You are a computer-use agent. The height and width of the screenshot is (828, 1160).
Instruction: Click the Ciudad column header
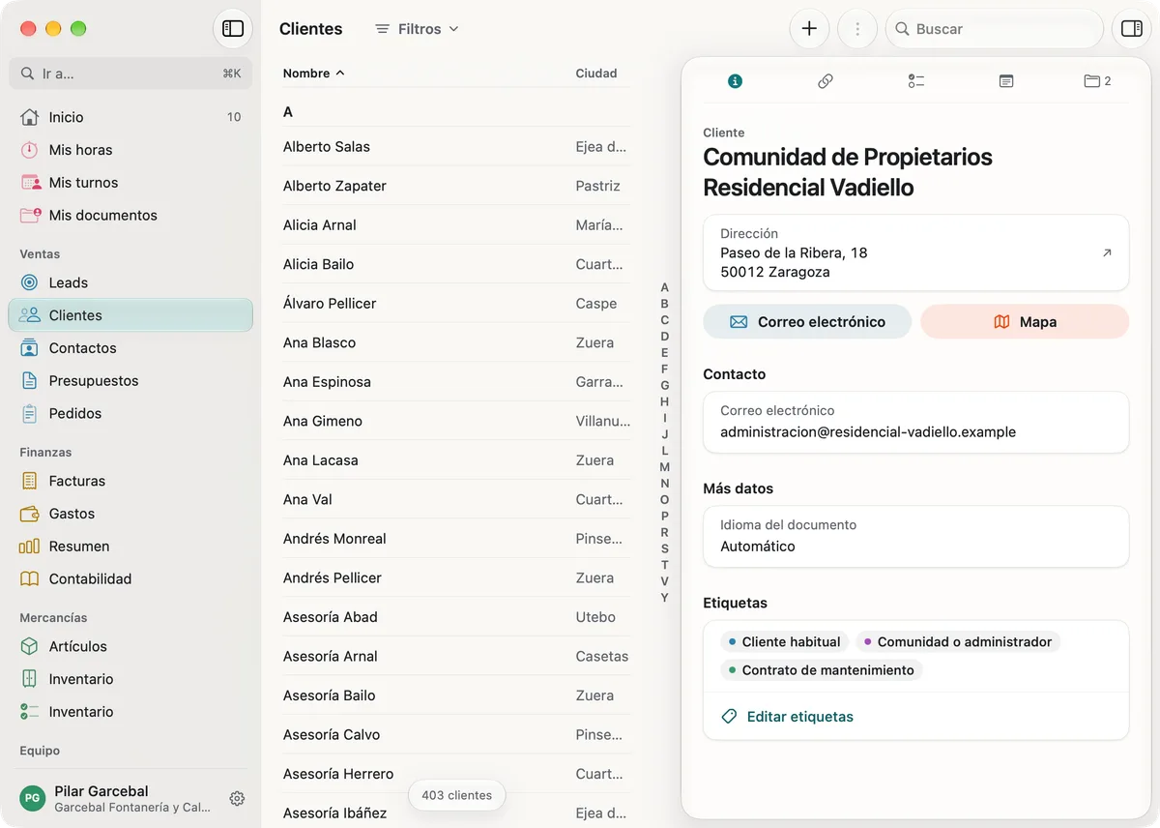point(596,74)
